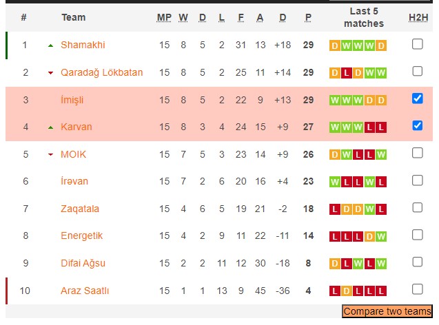439x325 pixels.
Task: Open the Zaqatala team link
Action: click(x=80, y=209)
